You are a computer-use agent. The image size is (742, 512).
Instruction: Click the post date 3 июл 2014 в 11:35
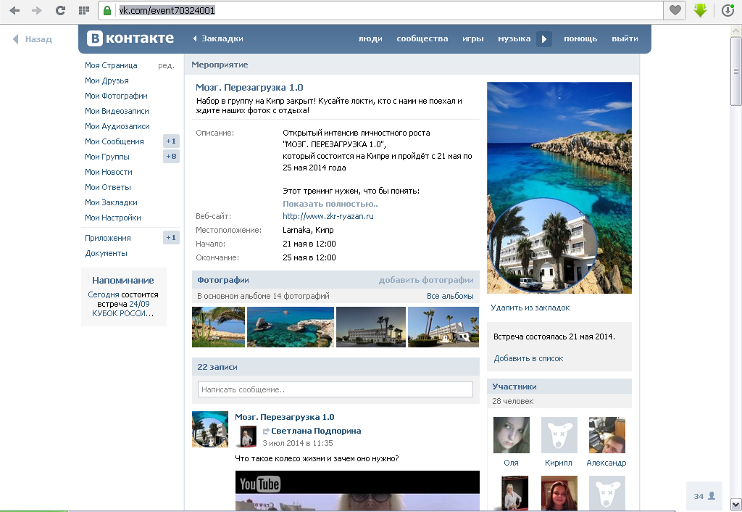click(298, 443)
